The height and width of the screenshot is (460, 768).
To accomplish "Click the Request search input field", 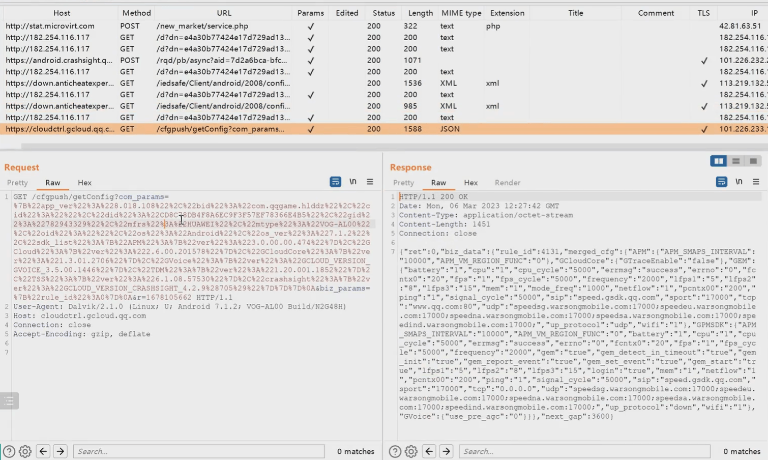I will pos(199,451).
